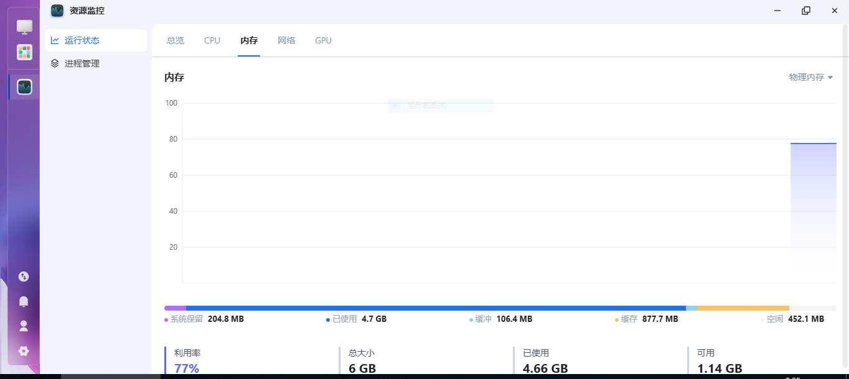Close the 资源监控 window
Screen dimensions: 849x379
click(835, 11)
